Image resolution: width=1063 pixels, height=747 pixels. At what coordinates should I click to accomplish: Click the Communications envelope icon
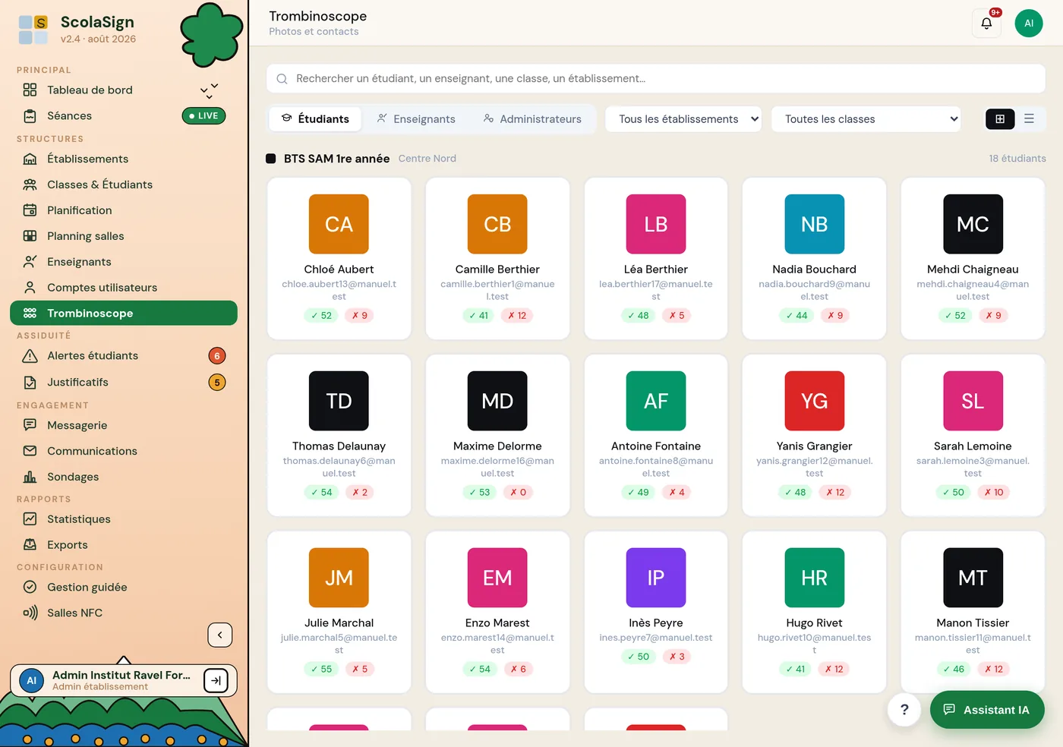[30, 451]
